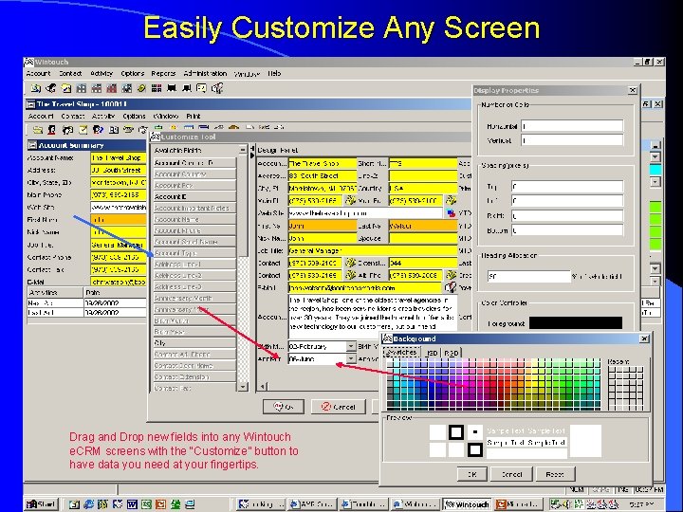
Task: Select the Swatches tab in Background dialog
Action: (x=401, y=352)
